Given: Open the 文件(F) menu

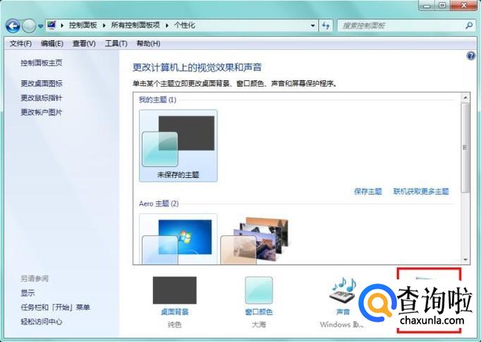Looking at the screenshot, I should (x=20, y=44).
